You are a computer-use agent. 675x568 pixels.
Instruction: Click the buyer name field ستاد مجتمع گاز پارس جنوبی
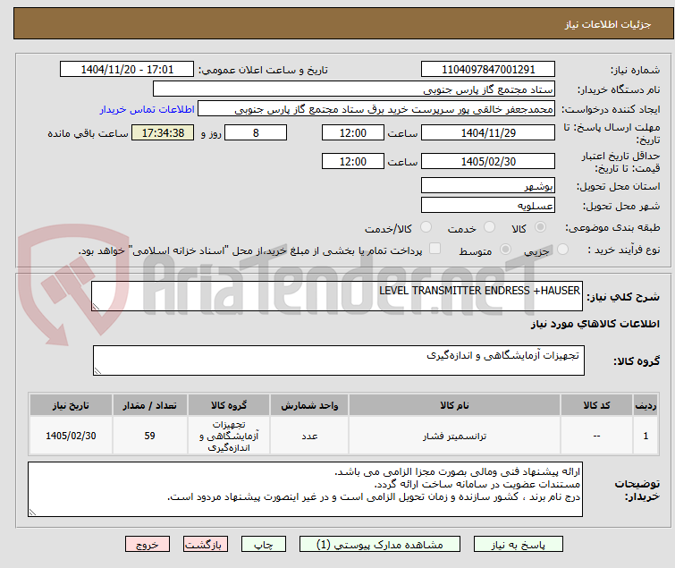click(354, 89)
